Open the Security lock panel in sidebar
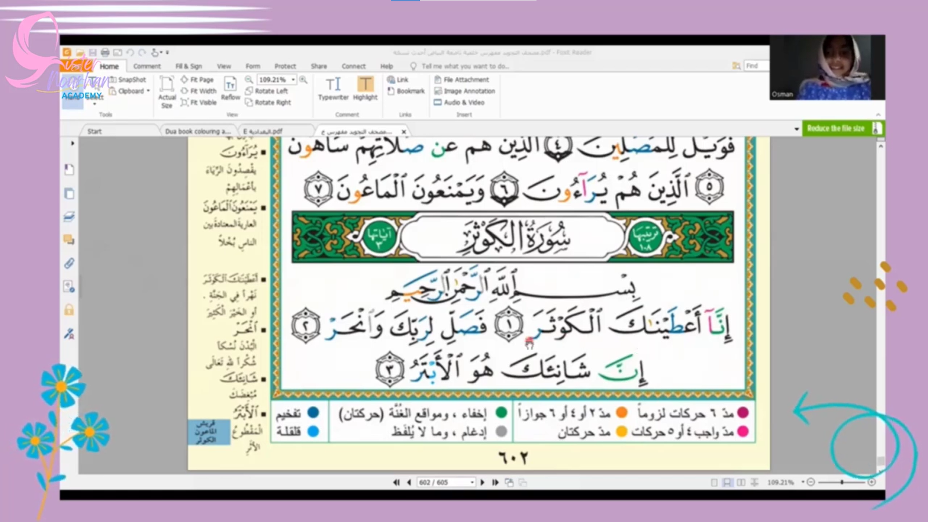The image size is (928, 522). point(69,309)
